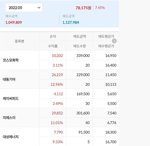Click 대성에너지 average buy price 16,700

(111, 142)
